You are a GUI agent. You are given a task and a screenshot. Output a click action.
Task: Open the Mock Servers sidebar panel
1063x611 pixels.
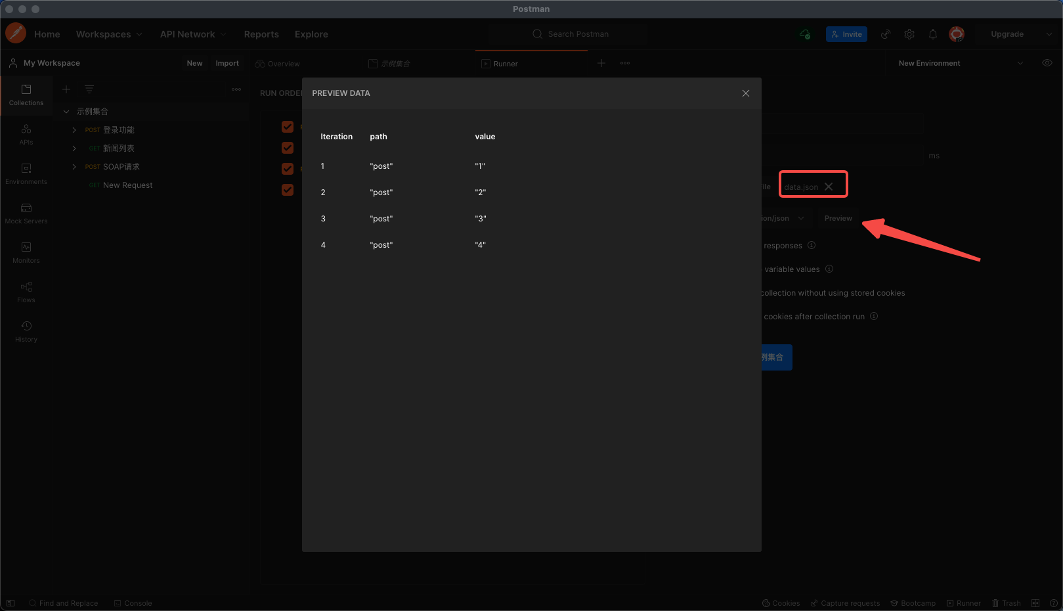(26, 214)
